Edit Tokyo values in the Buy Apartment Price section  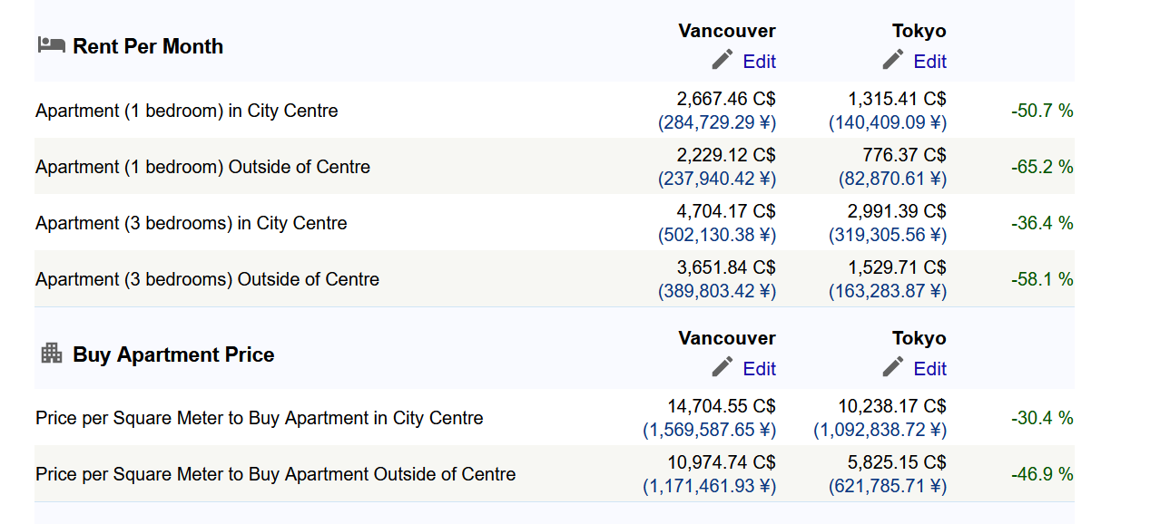pyautogui.click(x=929, y=369)
